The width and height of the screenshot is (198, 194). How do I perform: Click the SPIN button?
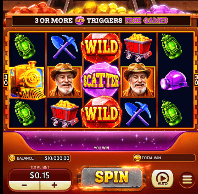112,177
